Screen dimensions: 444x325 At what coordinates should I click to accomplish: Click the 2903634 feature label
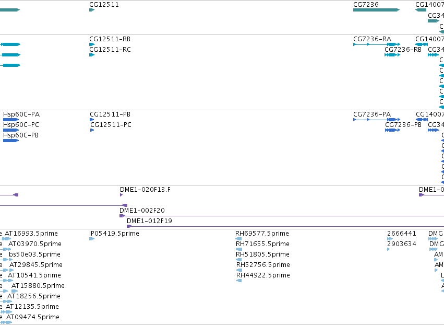pos(402,244)
